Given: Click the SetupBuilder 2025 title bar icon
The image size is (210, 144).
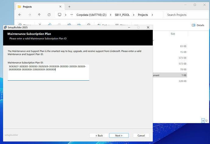Looking at the screenshot, I should coord(5,27).
